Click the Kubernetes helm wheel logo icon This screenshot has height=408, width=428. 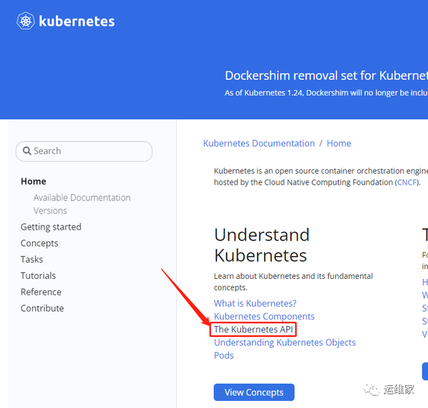coord(26,21)
